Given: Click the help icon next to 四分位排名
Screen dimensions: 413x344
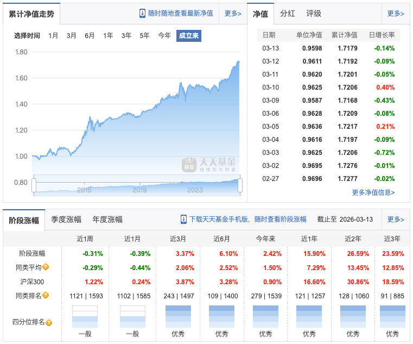Looking at the screenshot, I should 49,322.
